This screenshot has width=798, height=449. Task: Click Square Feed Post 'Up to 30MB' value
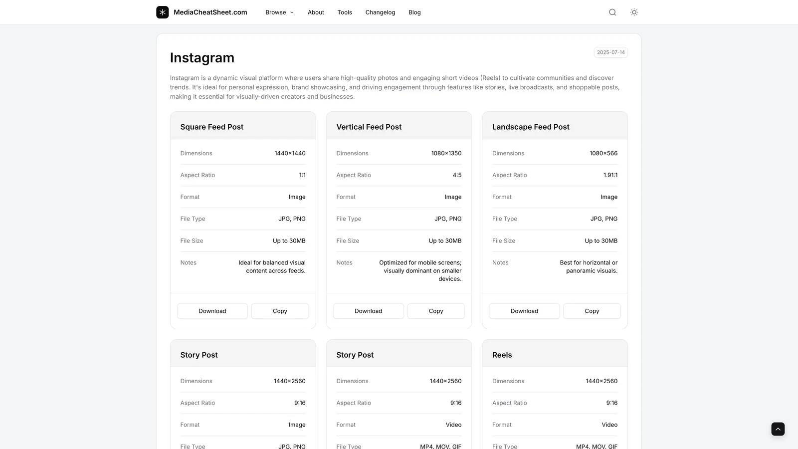289,241
